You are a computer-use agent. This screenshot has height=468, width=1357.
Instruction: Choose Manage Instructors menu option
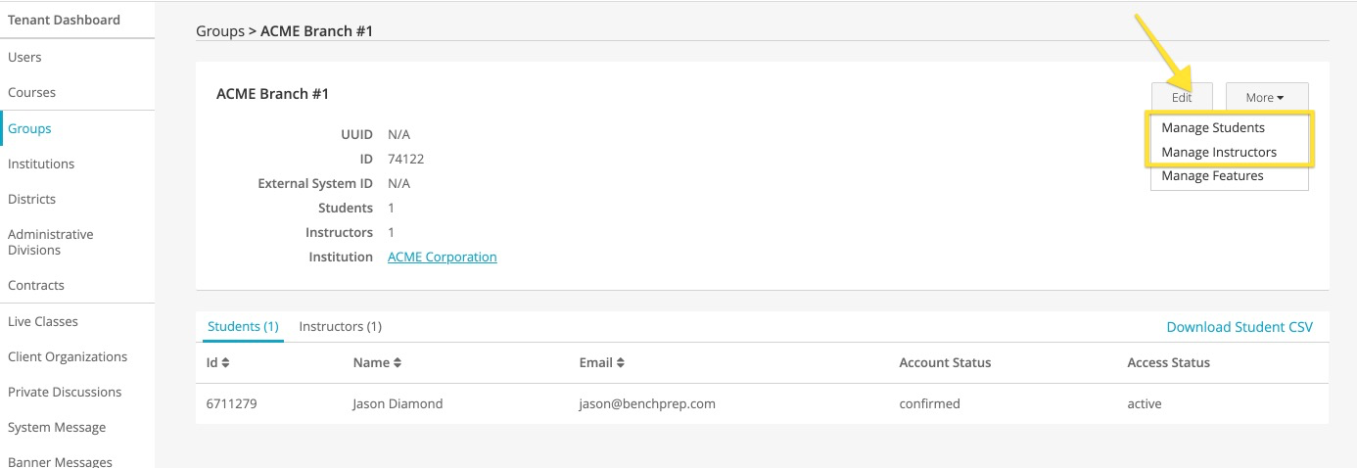(x=1218, y=153)
